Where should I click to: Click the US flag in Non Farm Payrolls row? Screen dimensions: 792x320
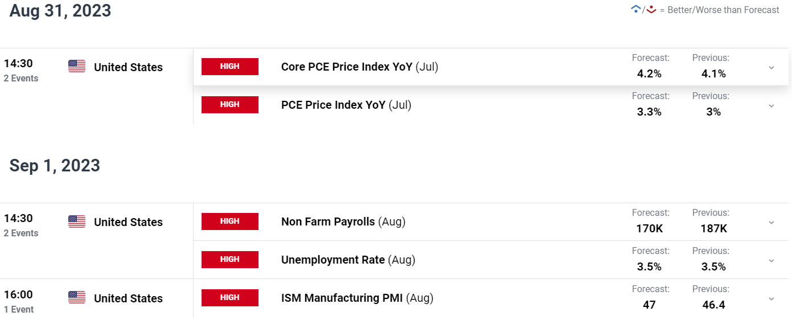coord(77,221)
